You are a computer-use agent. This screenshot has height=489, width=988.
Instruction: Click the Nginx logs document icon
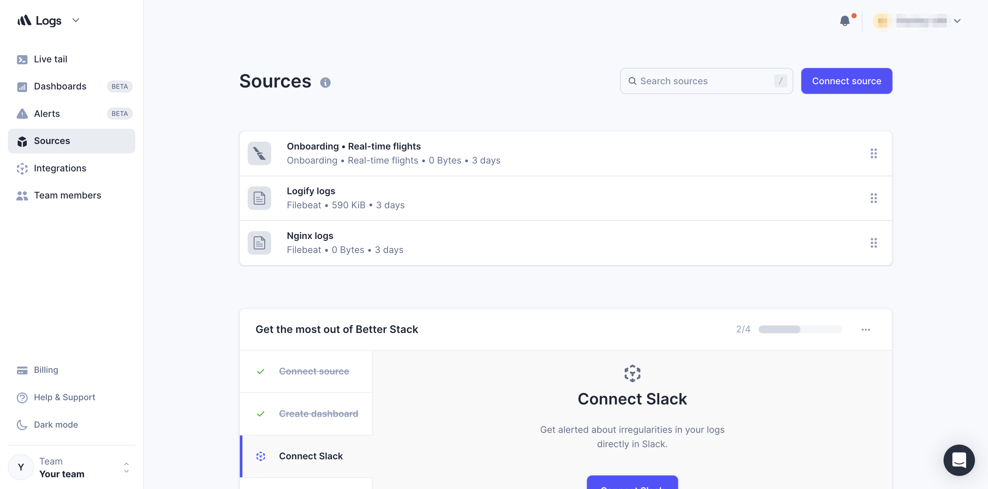259,243
